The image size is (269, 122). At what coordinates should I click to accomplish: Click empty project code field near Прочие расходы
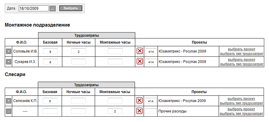click(x=151, y=111)
